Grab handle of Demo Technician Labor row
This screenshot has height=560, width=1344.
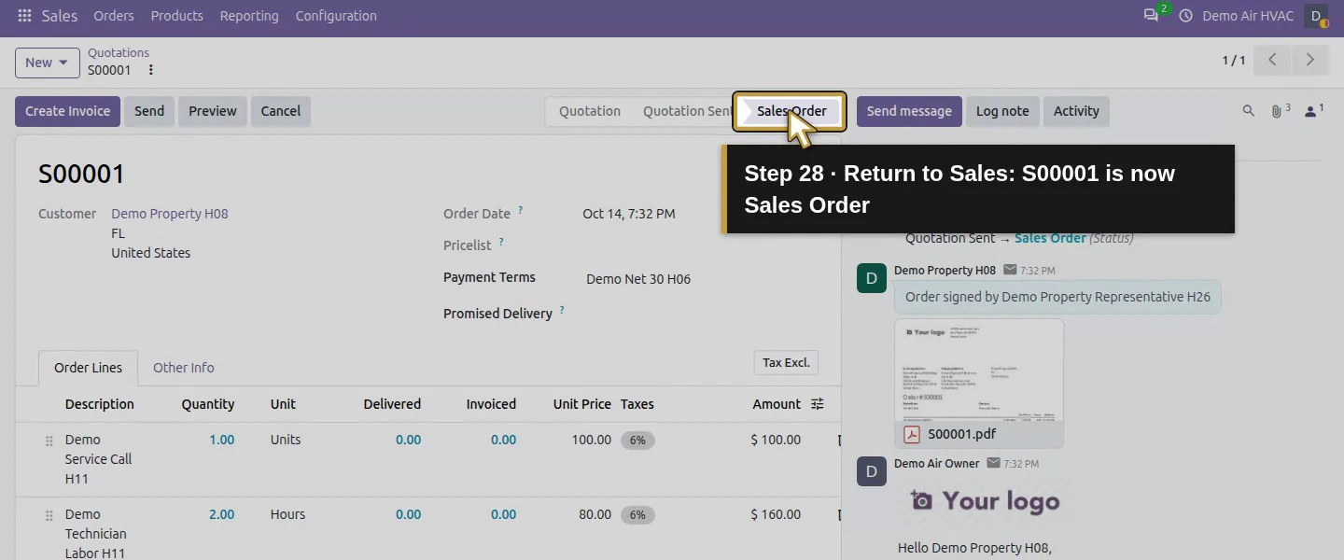click(49, 515)
